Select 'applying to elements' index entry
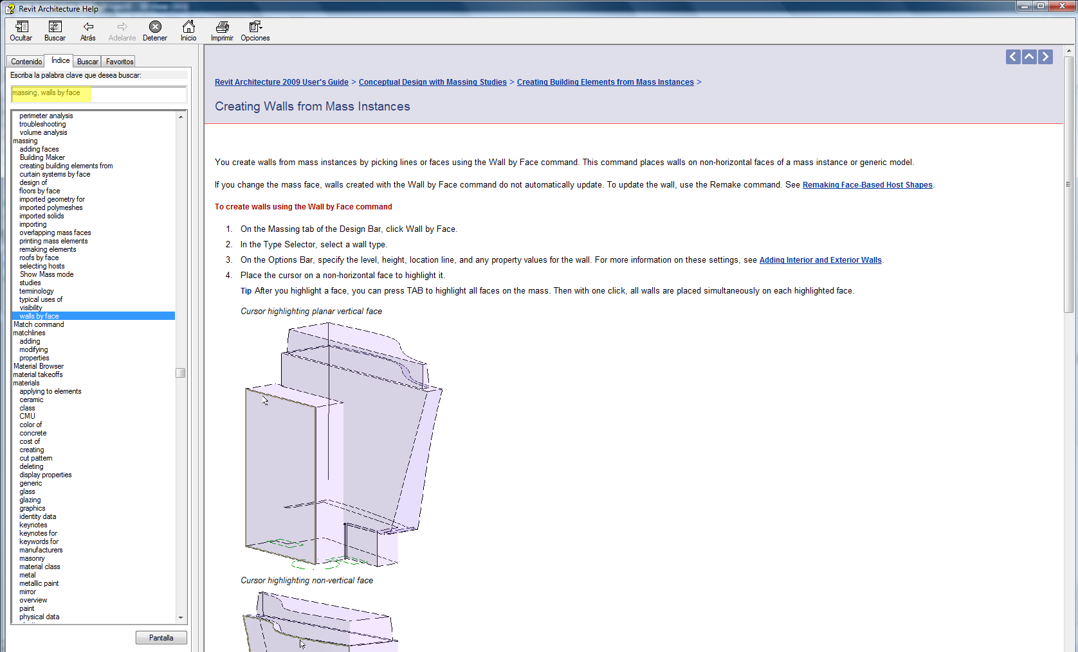1078x652 pixels. pyautogui.click(x=50, y=391)
